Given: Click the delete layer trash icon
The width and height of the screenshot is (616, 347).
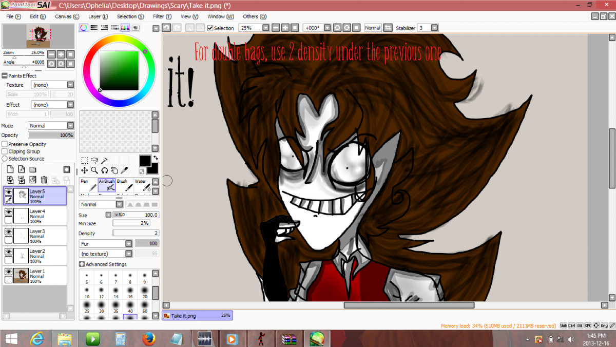Looking at the screenshot, I should point(44,180).
